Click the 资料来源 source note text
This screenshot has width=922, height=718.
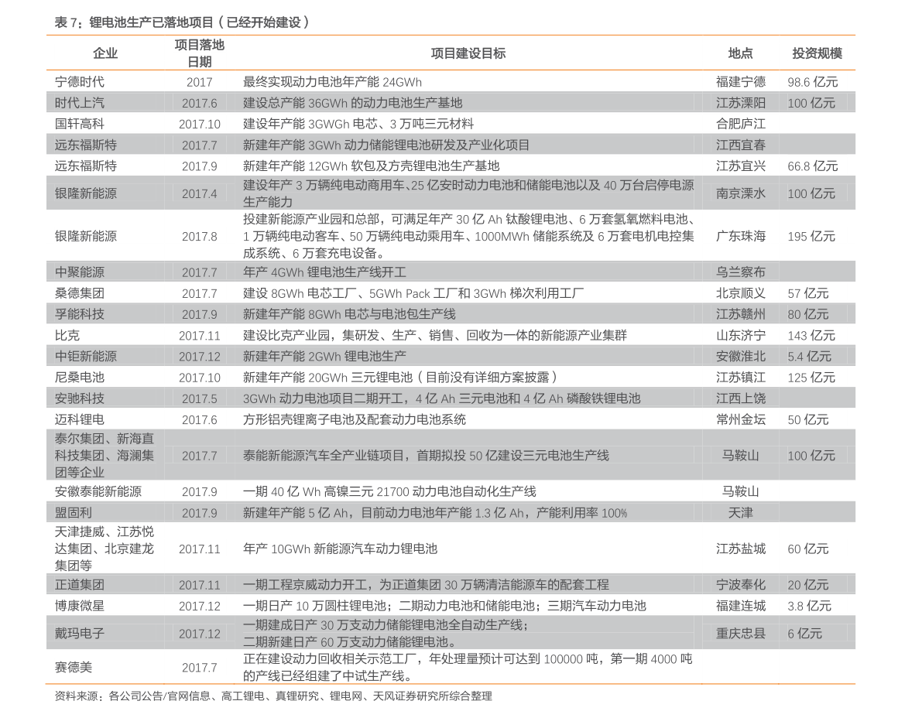click(x=272, y=696)
